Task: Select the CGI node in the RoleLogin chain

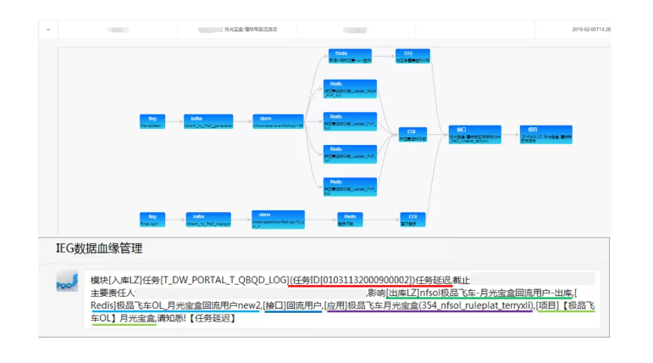Action: point(412,220)
